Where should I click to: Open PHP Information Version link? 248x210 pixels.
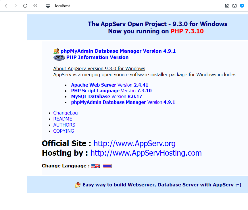(x=97, y=57)
